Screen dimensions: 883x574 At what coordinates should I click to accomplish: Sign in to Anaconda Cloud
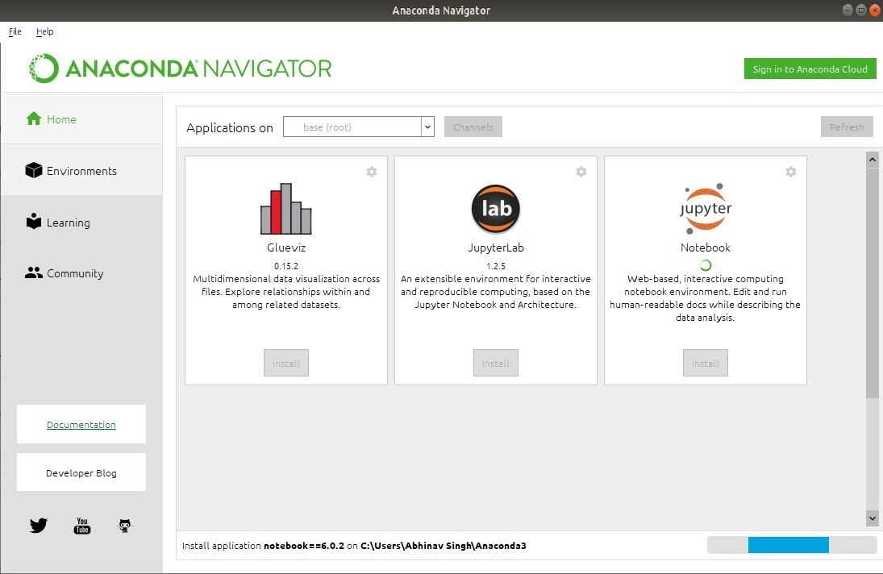click(810, 69)
